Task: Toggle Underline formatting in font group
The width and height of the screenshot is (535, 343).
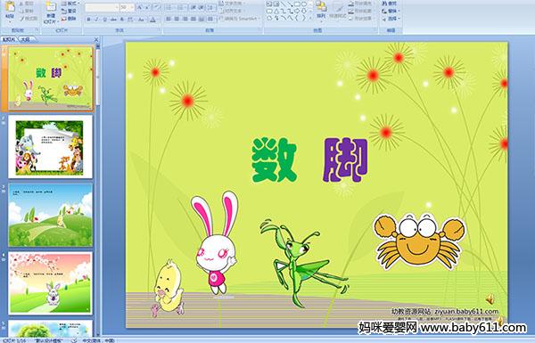Action: (104, 20)
